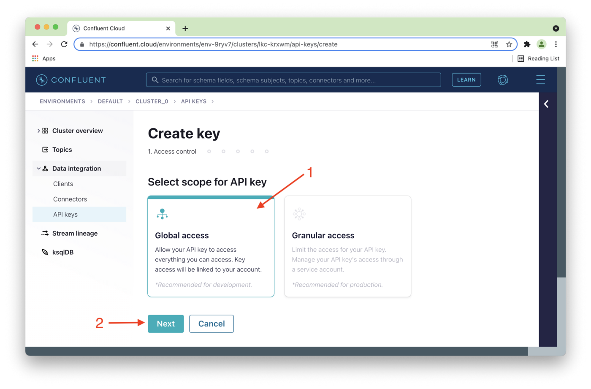Click the browser forward arrow
This screenshot has width=591, height=389.
click(50, 44)
